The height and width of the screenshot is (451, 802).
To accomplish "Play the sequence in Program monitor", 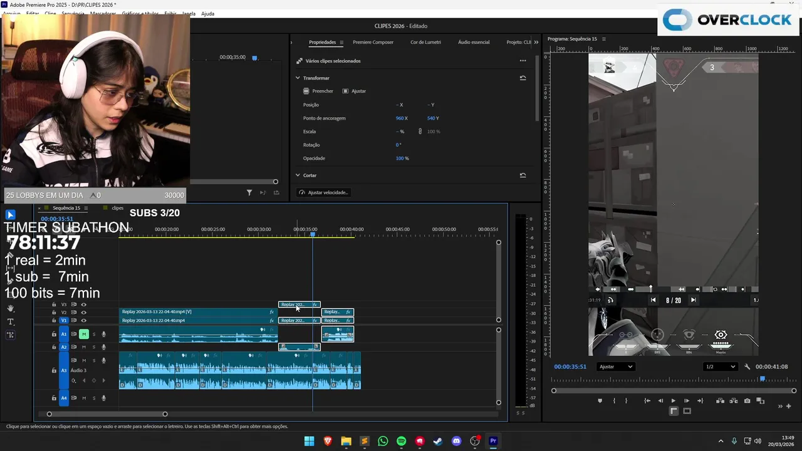I will tap(674, 401).
